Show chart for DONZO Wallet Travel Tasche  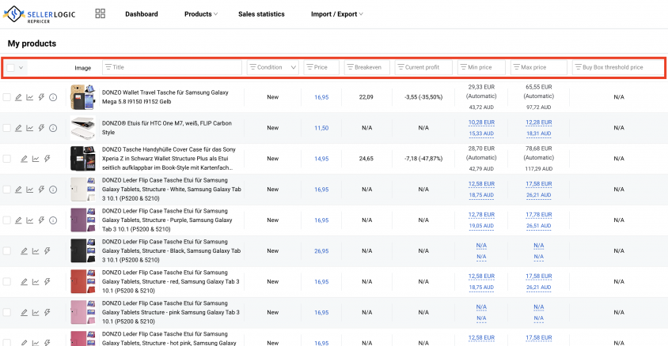(30, 97)
